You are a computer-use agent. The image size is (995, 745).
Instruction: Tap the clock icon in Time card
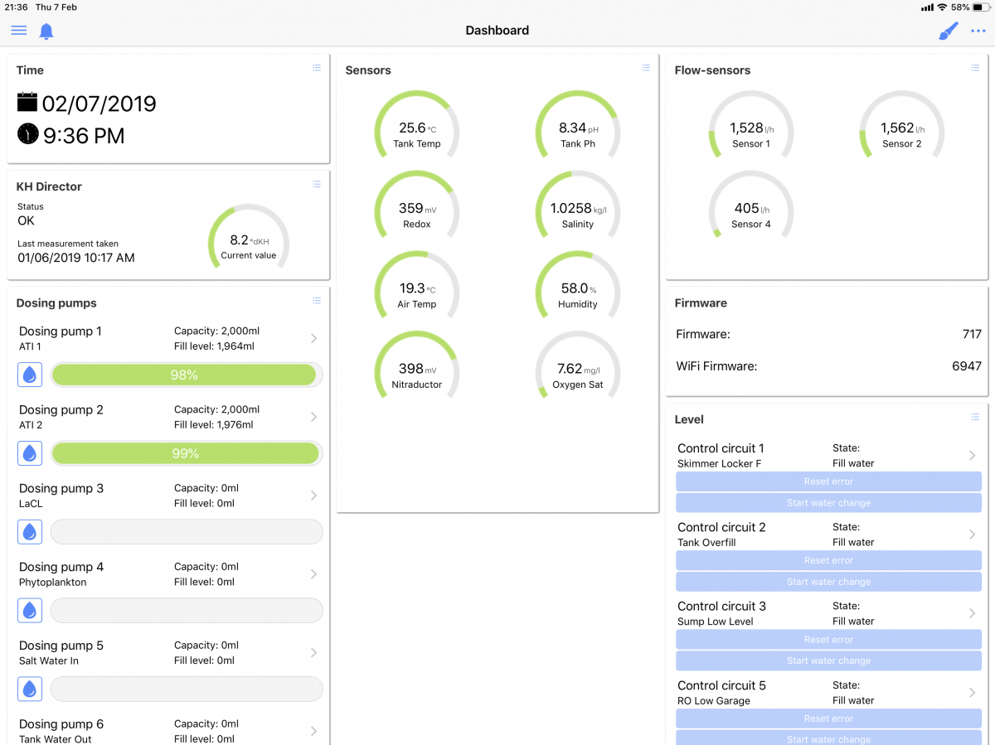(x=27, y=133)
